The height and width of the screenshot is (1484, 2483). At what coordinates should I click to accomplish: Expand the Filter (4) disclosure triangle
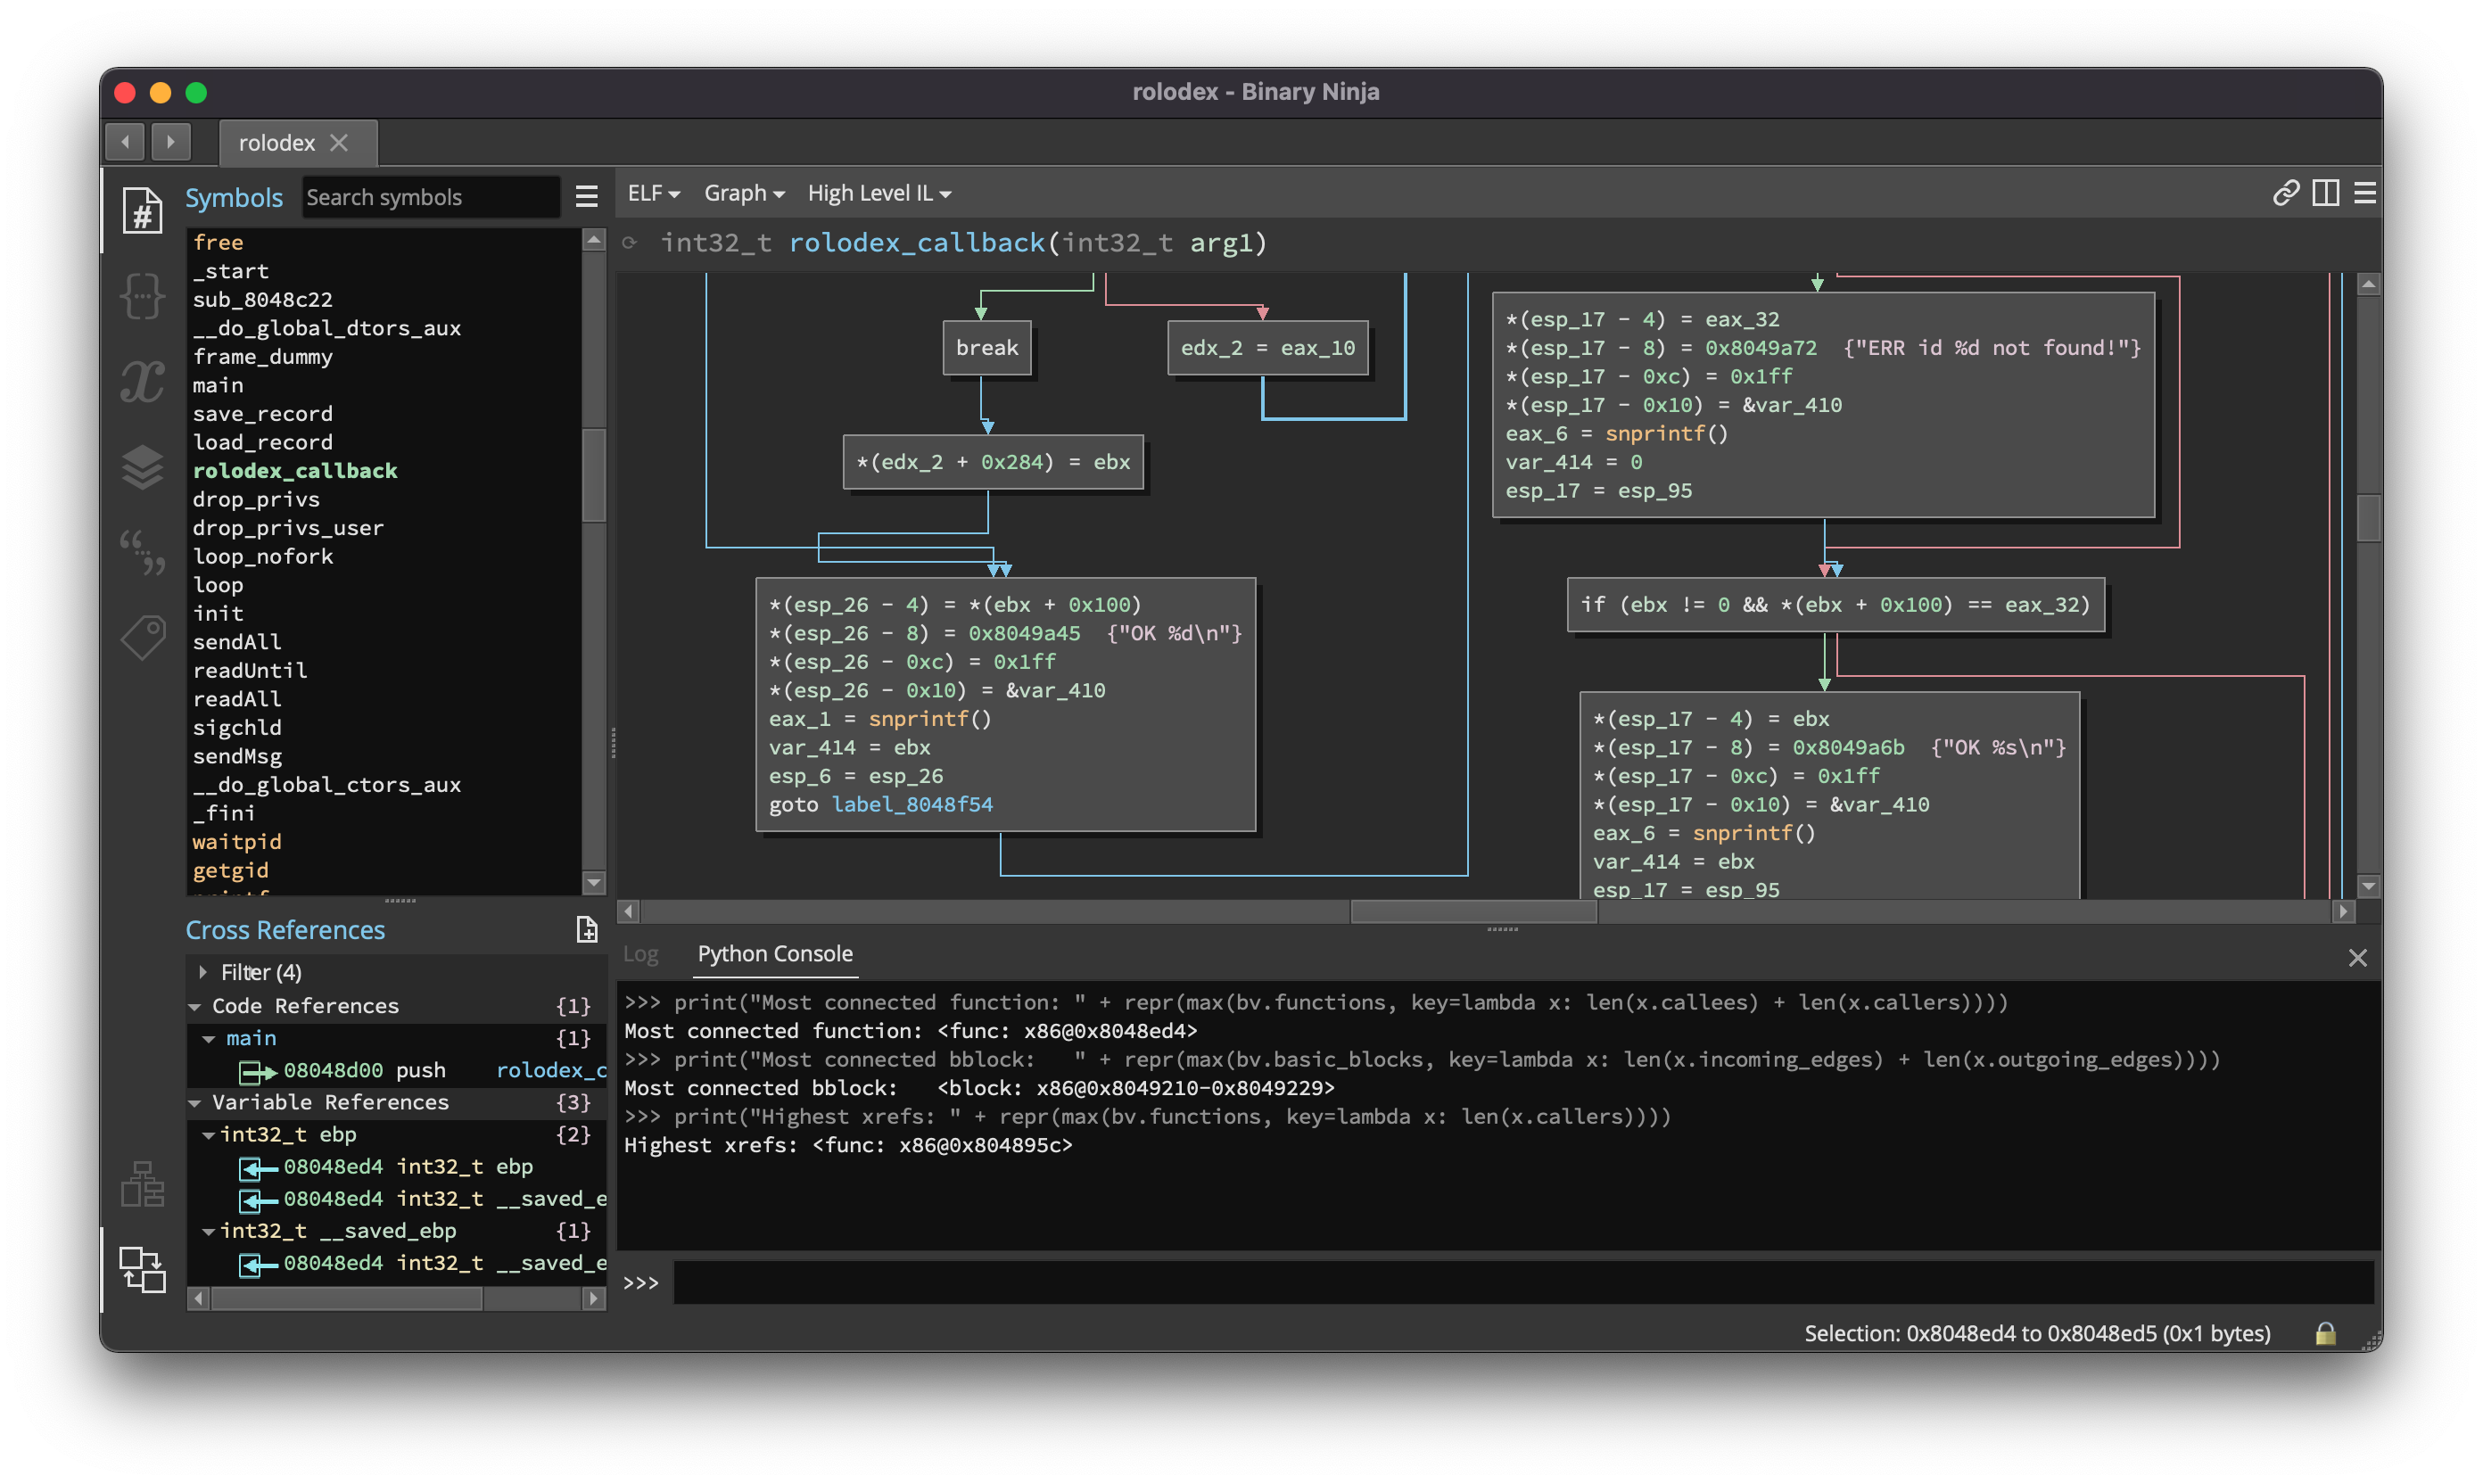[203, 972]
